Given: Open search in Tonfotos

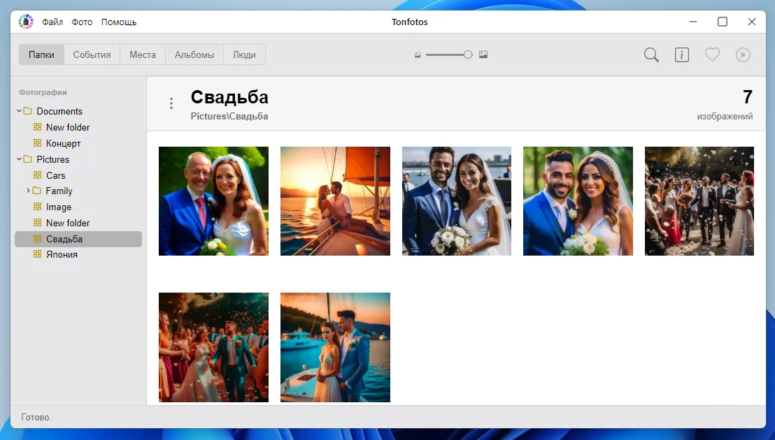Looking at the screenshot, I should coord(650,54).
